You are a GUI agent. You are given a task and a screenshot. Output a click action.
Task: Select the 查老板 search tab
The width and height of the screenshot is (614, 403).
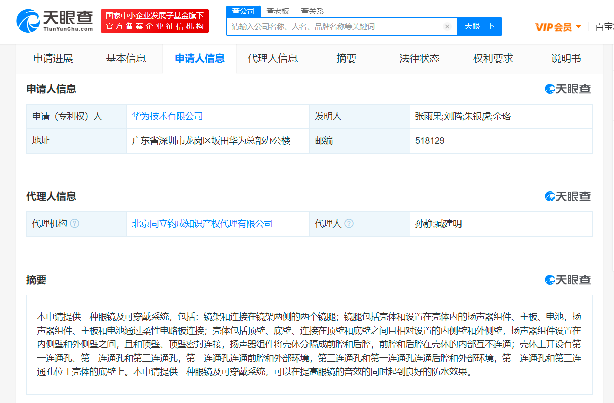coord(278,11)
